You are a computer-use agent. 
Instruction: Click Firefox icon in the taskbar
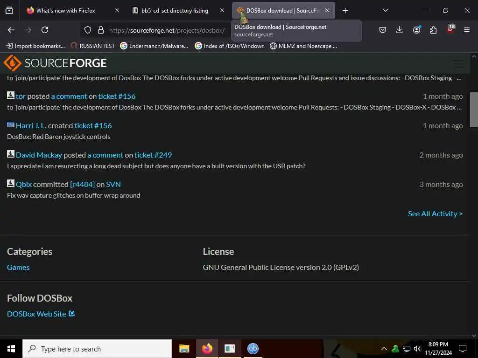coord(207,349)
